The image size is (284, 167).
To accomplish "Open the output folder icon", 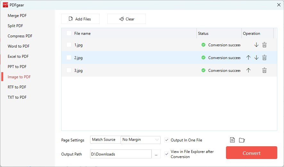I will pyautogui.click(x=242, y=140).
